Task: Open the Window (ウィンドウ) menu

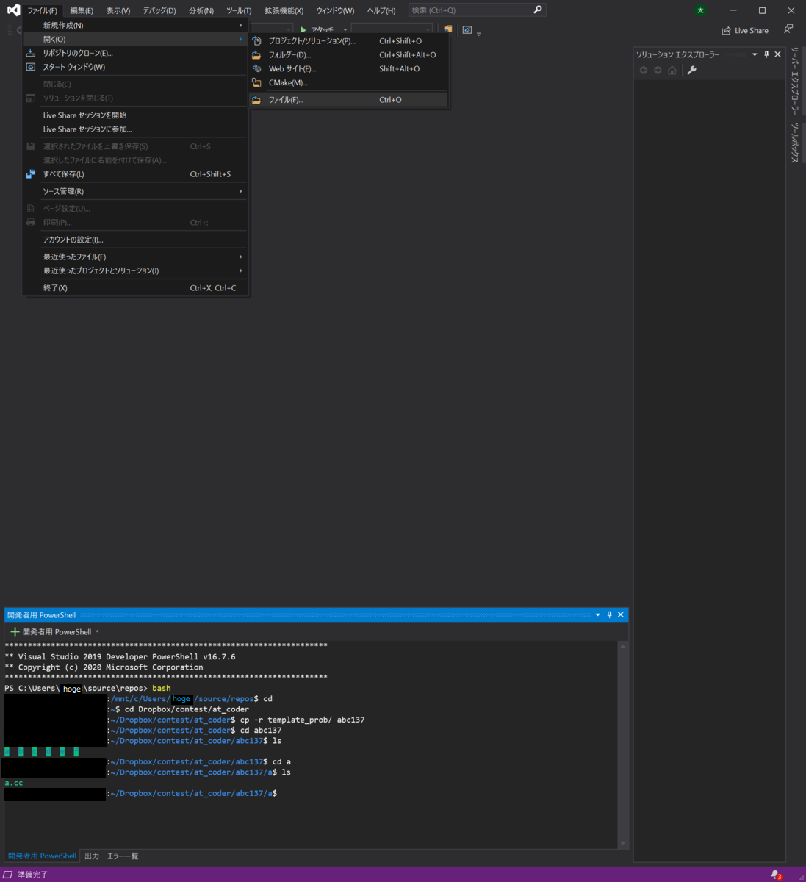Action: click(335, 10)
